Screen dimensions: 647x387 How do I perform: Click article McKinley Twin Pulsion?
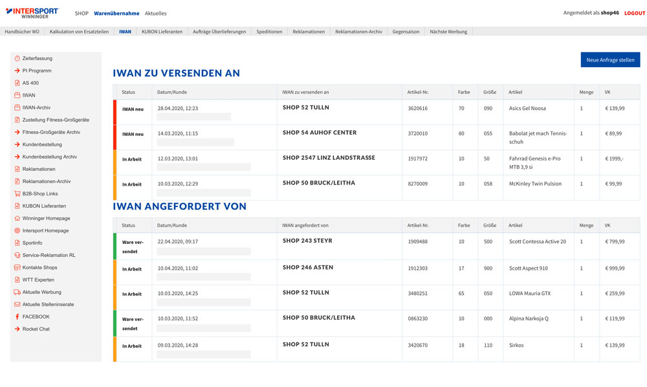[535, 184]
